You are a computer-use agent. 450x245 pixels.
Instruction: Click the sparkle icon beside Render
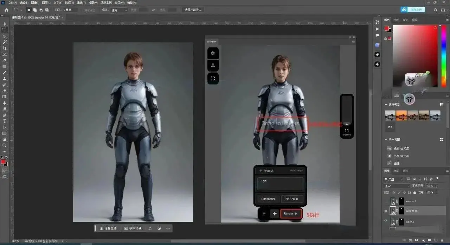pyautogui.click(x=275, y=213)
